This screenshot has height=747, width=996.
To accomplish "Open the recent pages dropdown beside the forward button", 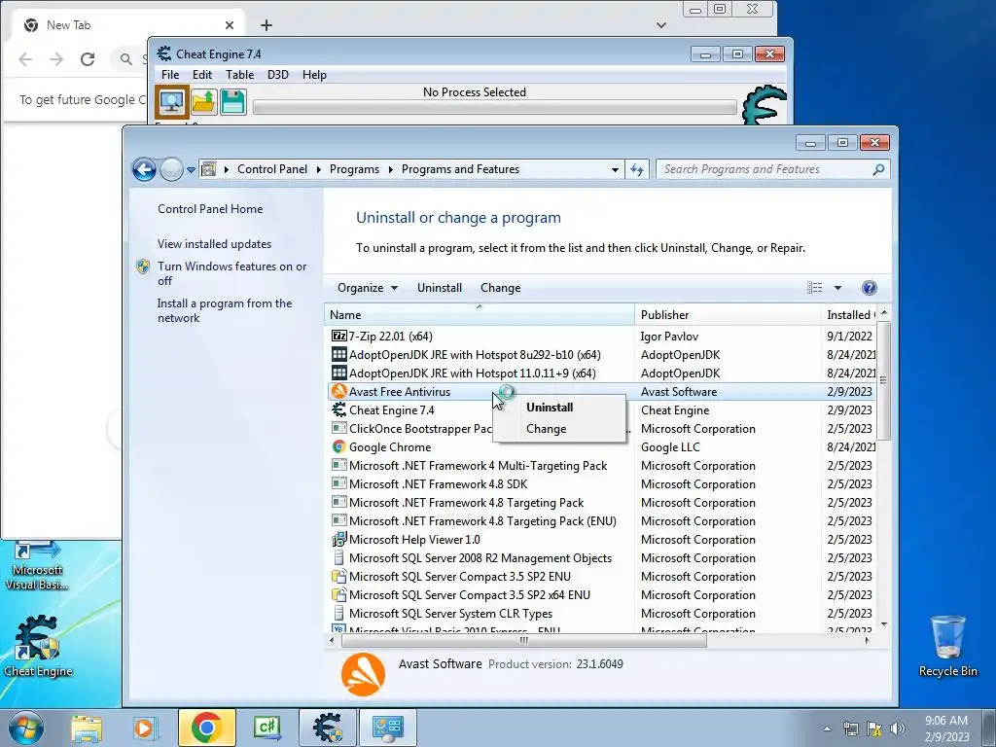I will click(191, 169).
